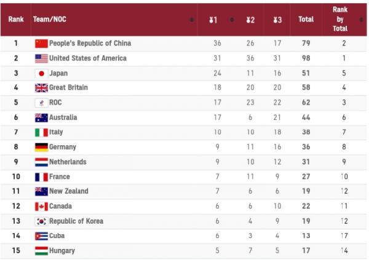
Task: Click the Australia flag icon
Action: pos(41,117)
